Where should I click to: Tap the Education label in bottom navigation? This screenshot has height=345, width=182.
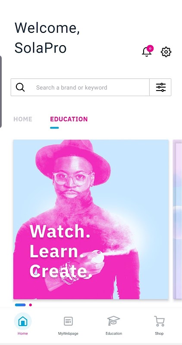pyautogui.click(x=114, y=333)
